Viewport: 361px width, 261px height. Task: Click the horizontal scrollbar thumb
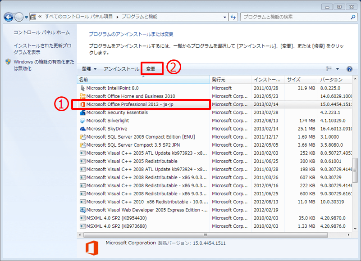coord(206,235)
